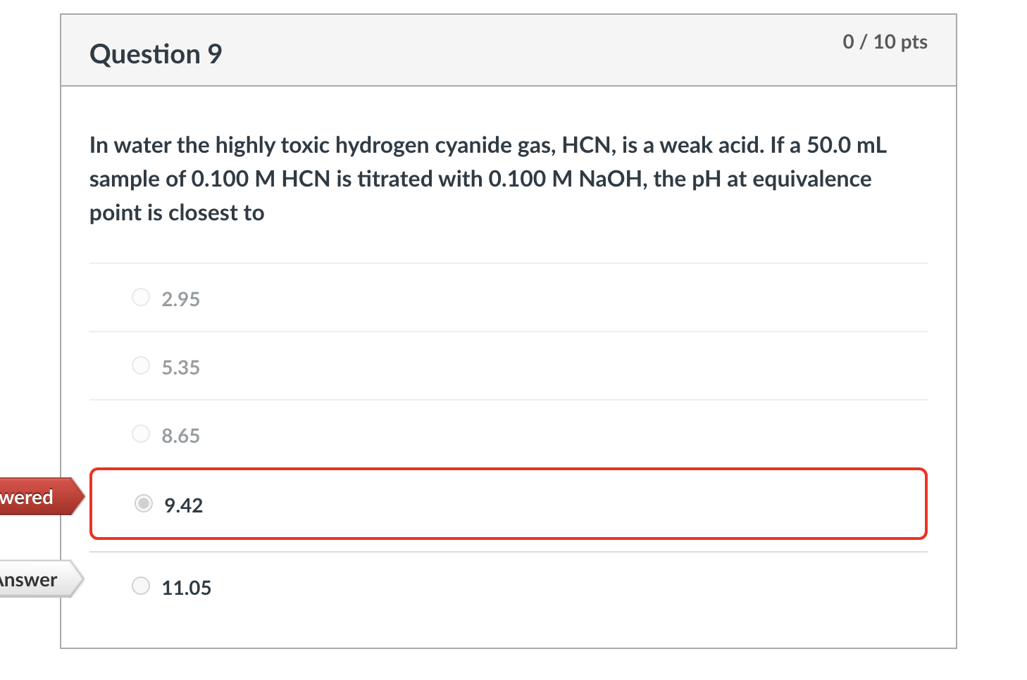This screenshot has width=1027, height=680.
Task: Select the 5.35 radio button
Action: [x=141, y=365]
